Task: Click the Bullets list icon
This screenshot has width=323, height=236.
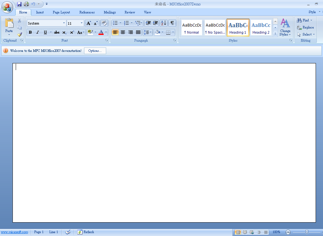Action: 115,23
